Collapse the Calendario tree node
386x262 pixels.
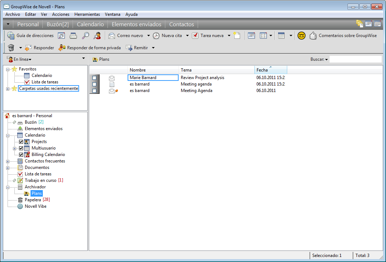click(x=8, y=135)
